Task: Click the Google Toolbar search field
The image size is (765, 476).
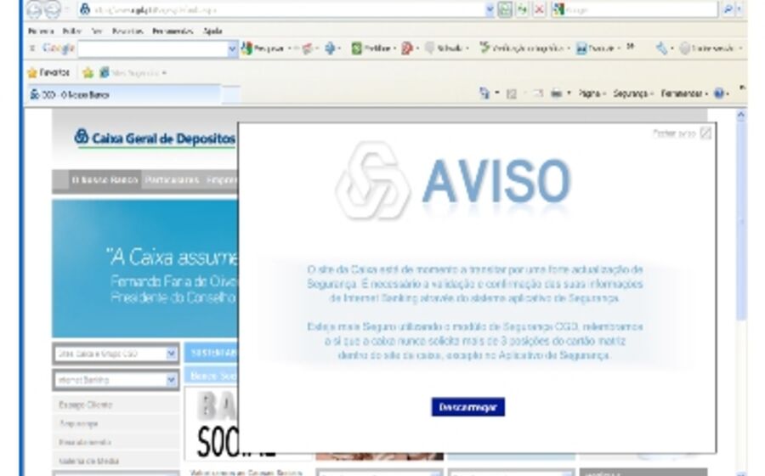Action: (x=153, y=48)
